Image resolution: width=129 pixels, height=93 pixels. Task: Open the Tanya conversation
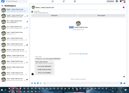[x=14, y=45]
